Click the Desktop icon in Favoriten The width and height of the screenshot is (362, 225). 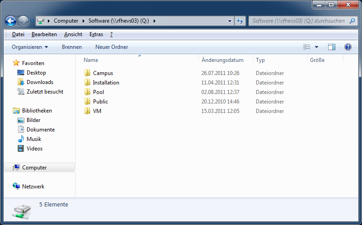[x=20, y=72]
